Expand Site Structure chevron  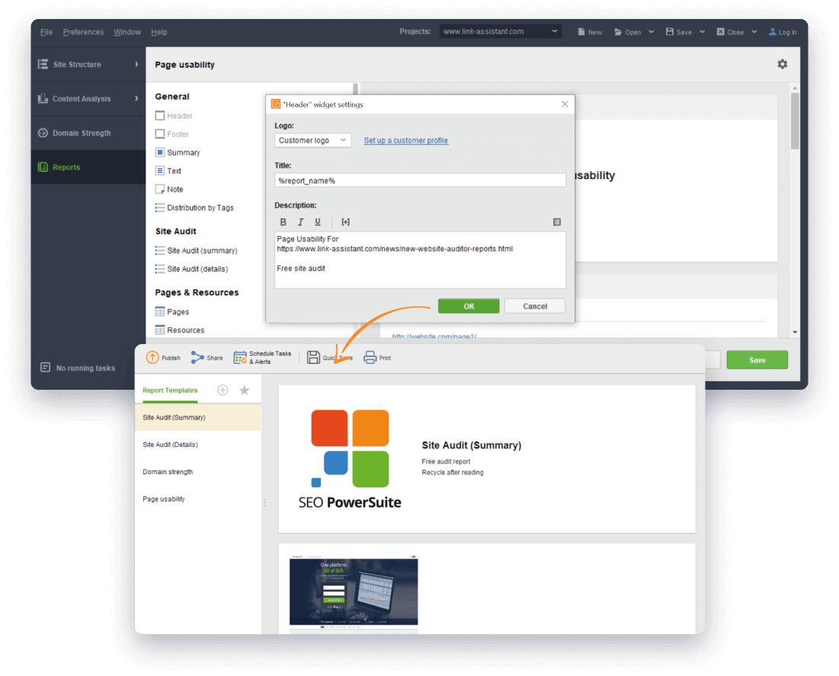click(x=136, y=64)
